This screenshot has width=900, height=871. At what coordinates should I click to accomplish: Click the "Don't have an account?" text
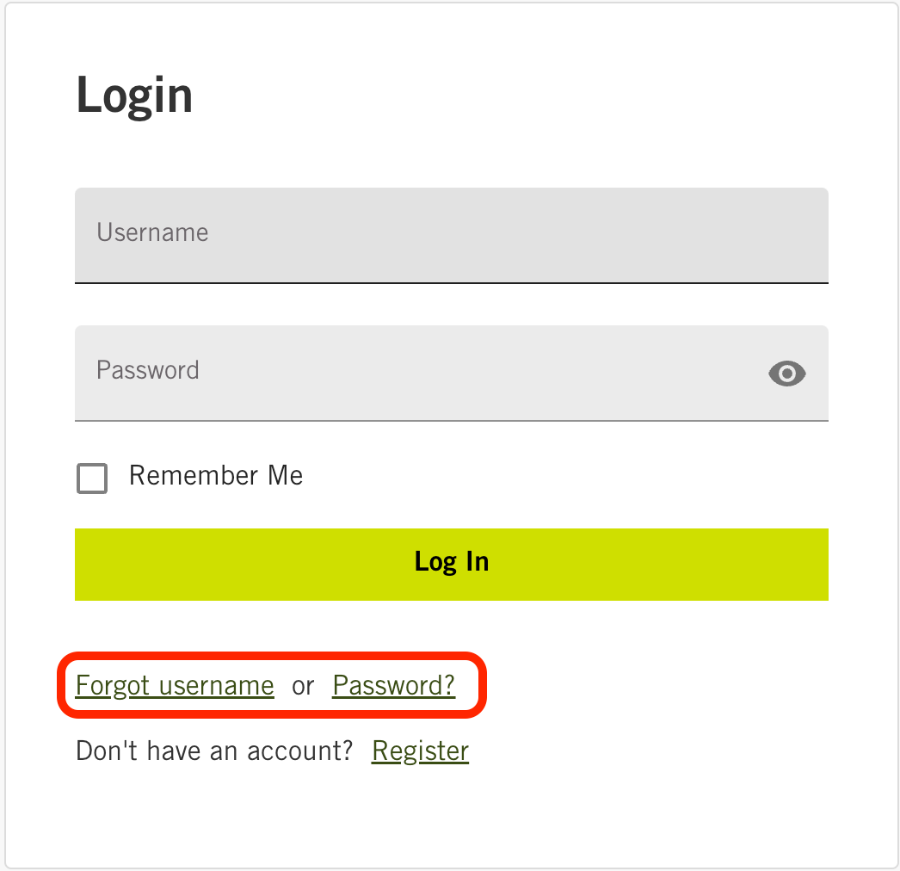pyautogui.click(x=214, y=751)
